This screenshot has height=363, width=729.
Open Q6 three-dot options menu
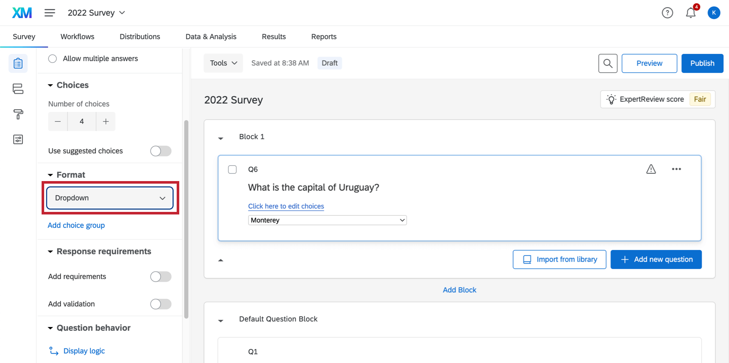676,169
